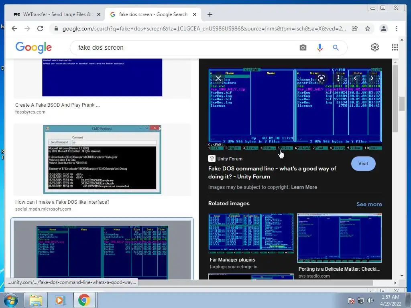Go to next image in the preview
This screenshot has width=411, height=308.
[x=372, y=78]
